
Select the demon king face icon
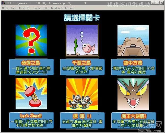pos(133,94)
